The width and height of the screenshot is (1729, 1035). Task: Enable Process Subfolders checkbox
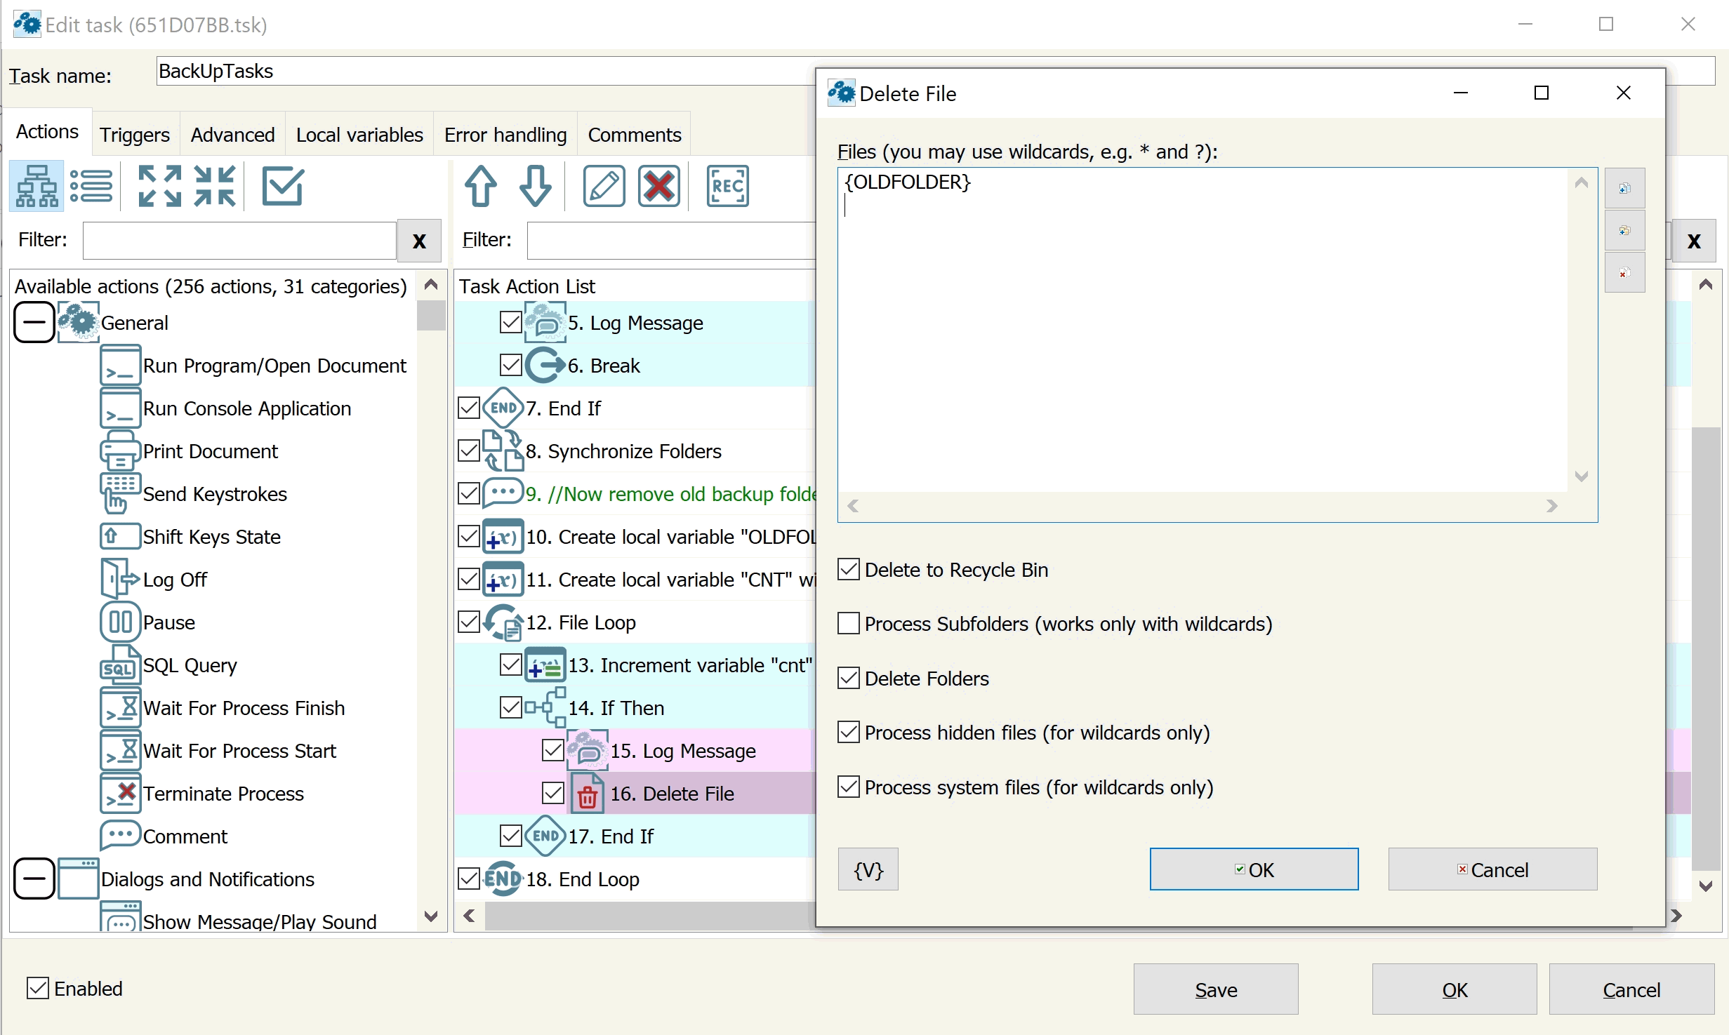[848, 622]
